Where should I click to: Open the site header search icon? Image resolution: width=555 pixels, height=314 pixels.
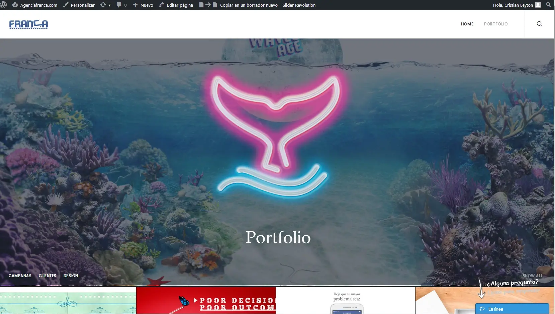[539, 24]
